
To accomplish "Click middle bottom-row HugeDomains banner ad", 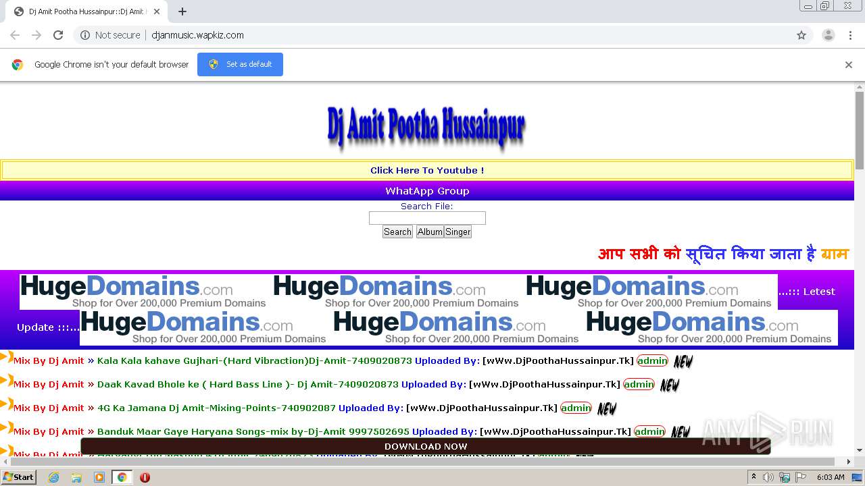I will 459,327.
